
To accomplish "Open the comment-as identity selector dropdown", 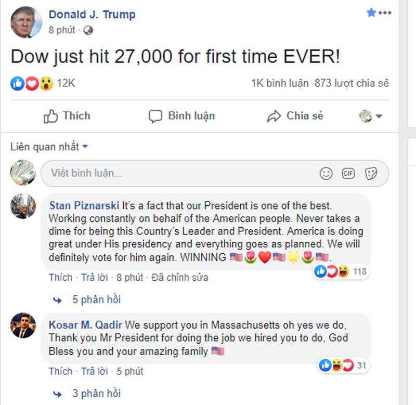I will click(x=371, y=116).
